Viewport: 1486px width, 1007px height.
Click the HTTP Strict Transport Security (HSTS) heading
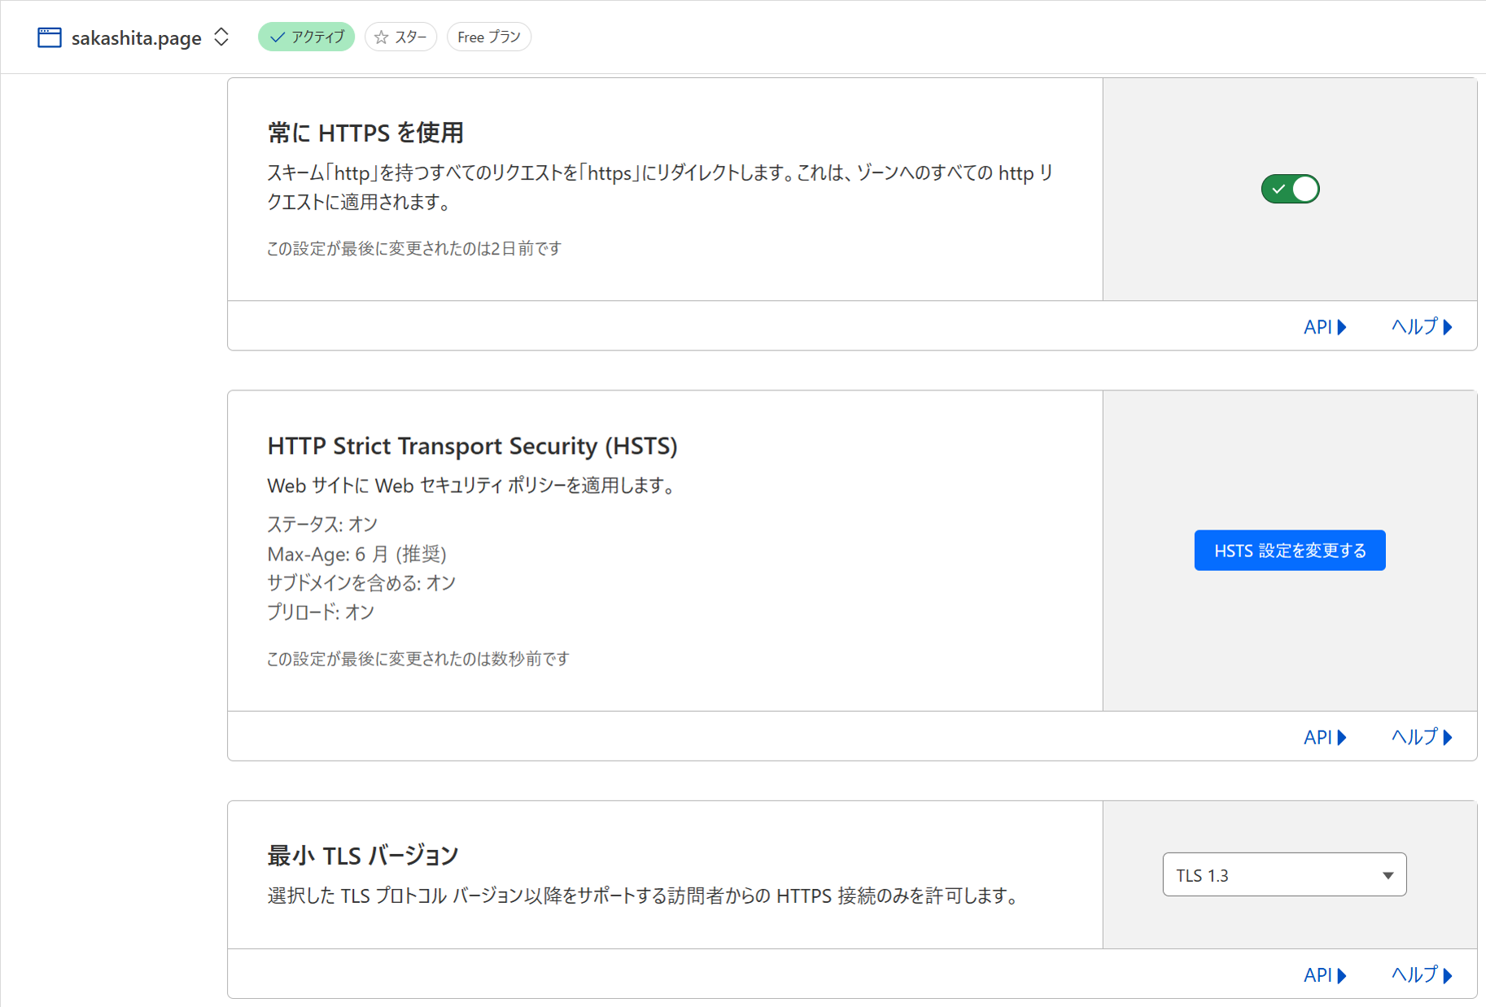(x=472, y=446)
